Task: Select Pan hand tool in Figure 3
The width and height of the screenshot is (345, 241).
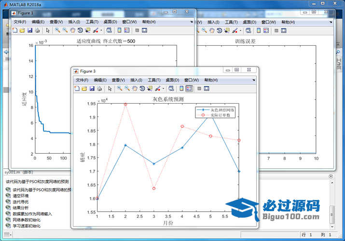Action: (x=135, y=89)
